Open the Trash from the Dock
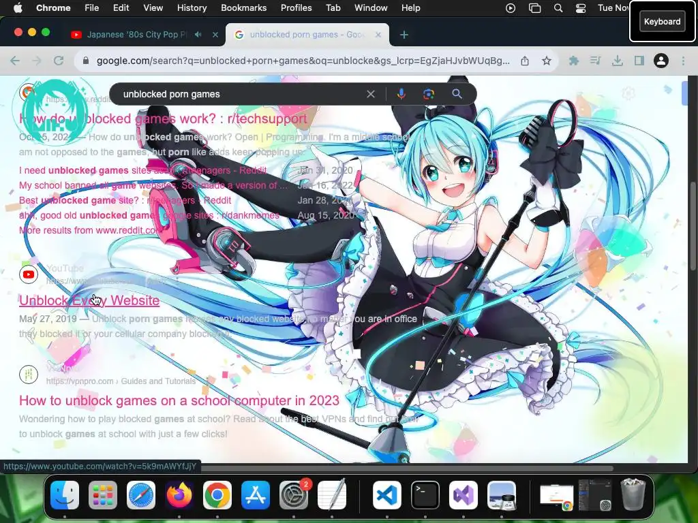Image resolution: width=698 pixels, height=523 pixels. [633, 494]
